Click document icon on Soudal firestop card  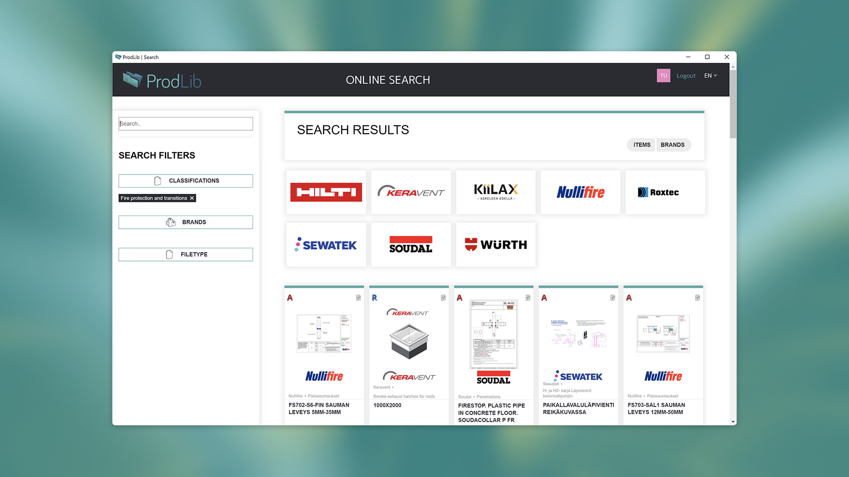(528, 298)
